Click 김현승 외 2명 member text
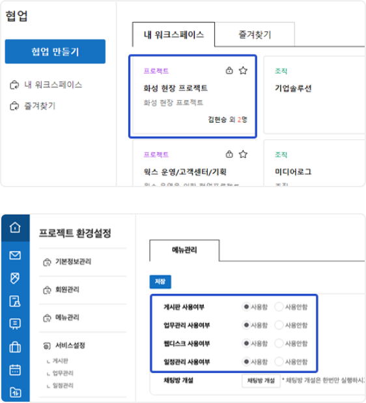The width and height of the screenshot is (366, 403). coord(228,120)
